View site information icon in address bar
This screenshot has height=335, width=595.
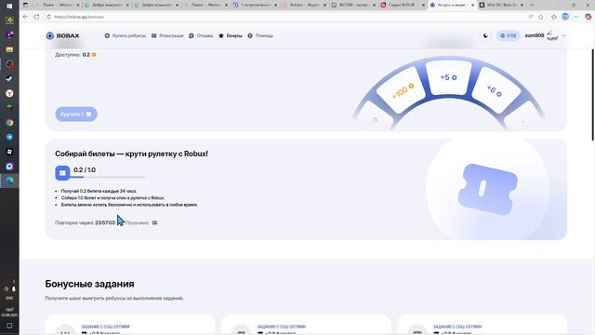(x=48, y=17)
